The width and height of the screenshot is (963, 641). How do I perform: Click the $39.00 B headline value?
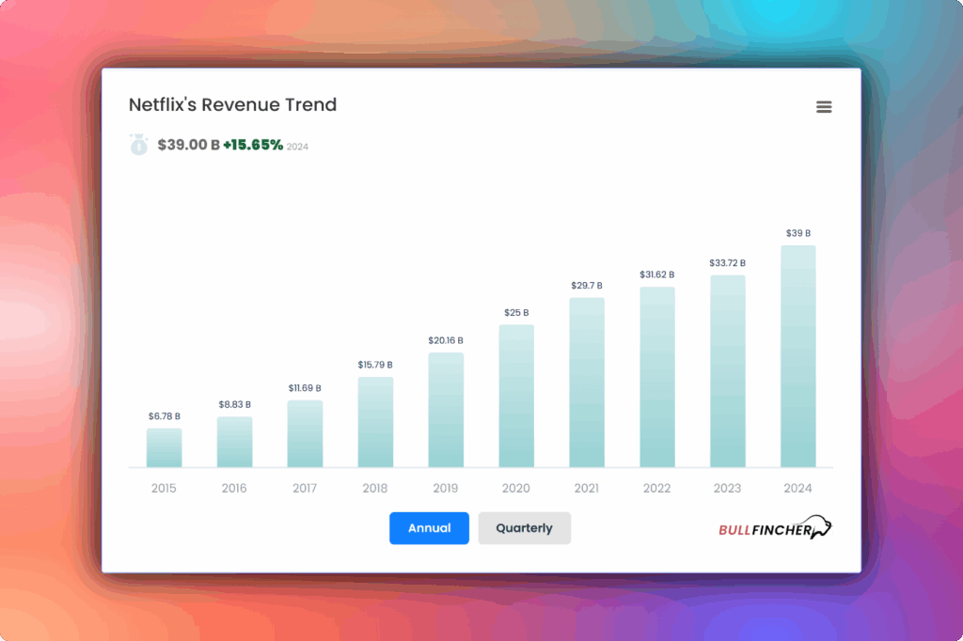pyautogui.click(x=188, y=145)
